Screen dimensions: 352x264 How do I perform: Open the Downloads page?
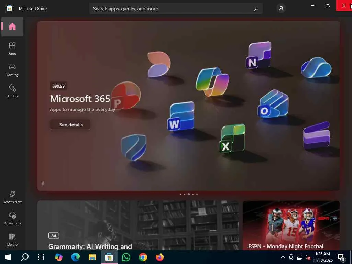[x=12, y=218]
